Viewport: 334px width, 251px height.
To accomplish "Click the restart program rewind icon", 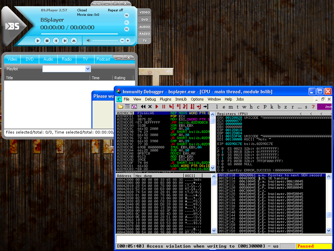I will coord(143,106).
